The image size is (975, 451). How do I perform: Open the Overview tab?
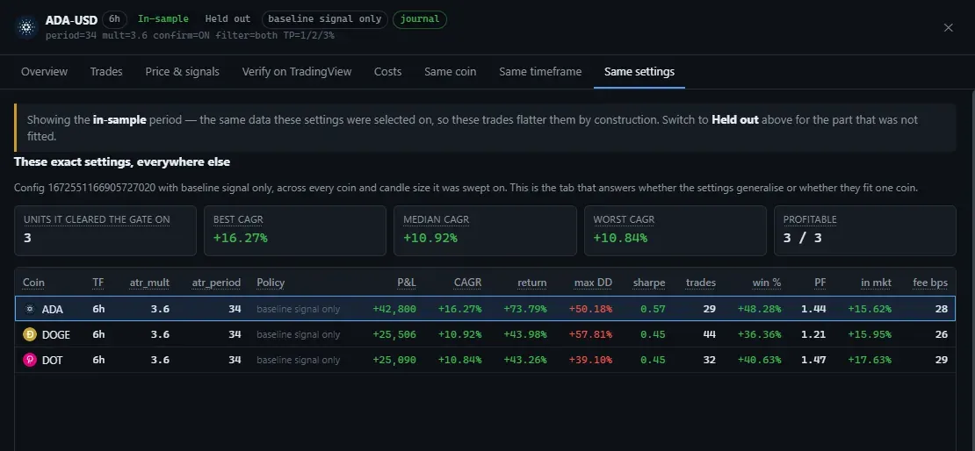pos(44,71)
